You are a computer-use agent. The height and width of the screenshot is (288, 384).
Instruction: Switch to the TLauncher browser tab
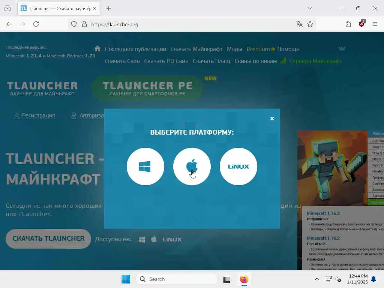click(59, 9)
